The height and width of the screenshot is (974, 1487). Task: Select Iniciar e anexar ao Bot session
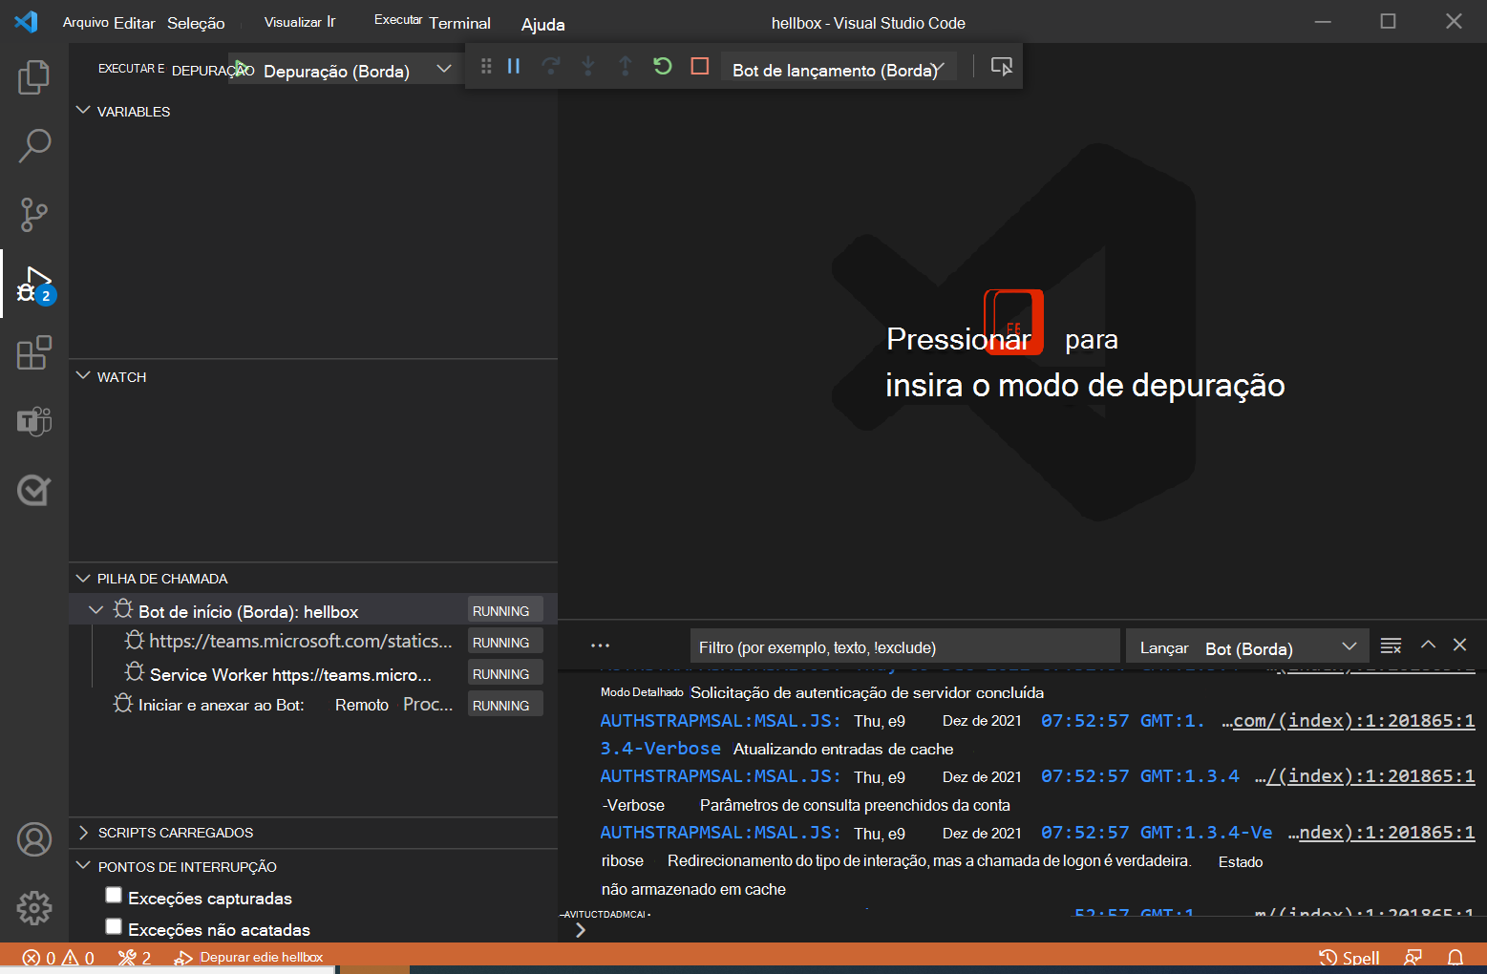pyautogui.click(x=313, y=705)
